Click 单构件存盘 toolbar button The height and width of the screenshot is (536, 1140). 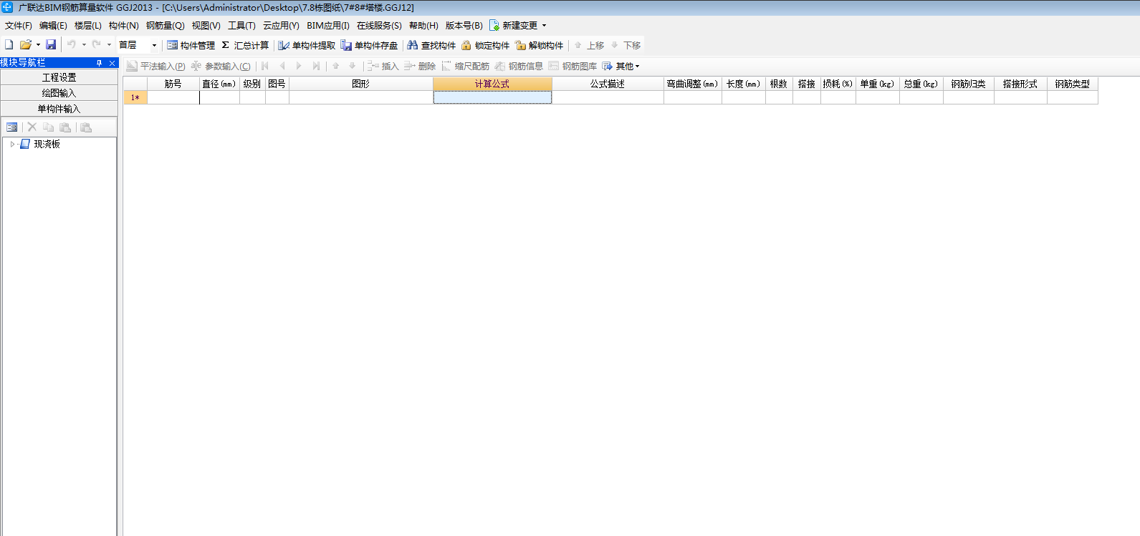coord(369,45)
